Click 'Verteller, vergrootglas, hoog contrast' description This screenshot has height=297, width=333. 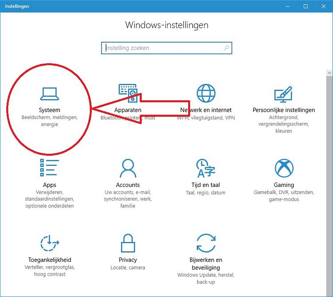50,271
